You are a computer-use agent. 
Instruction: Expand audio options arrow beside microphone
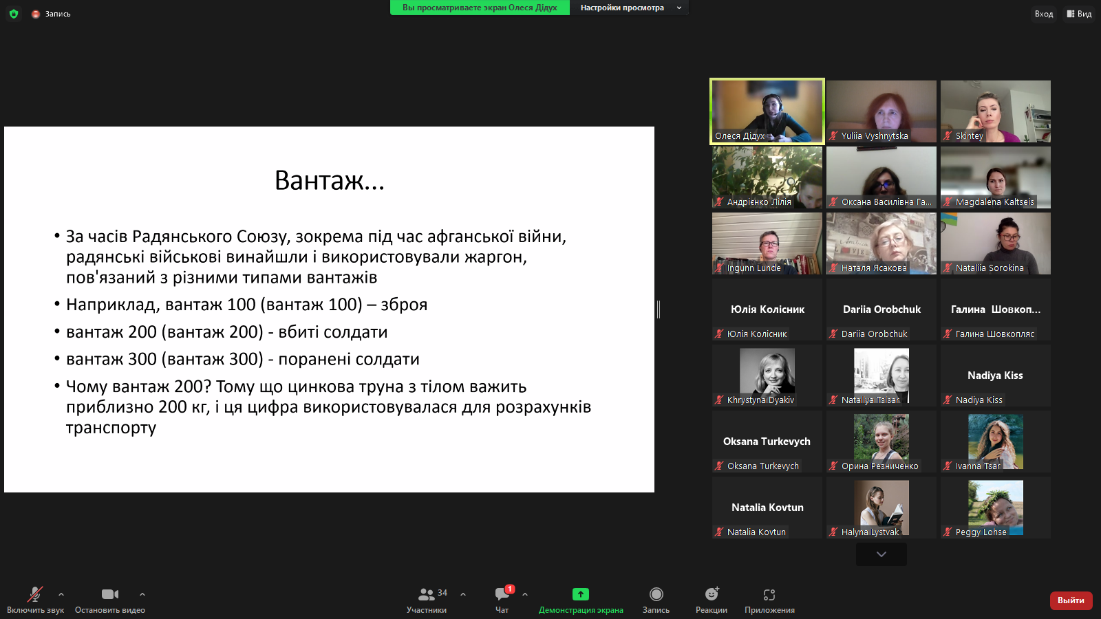coord(61,594)
